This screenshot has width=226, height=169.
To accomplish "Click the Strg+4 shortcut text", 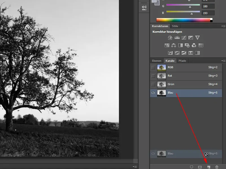I will pos(213,84).
